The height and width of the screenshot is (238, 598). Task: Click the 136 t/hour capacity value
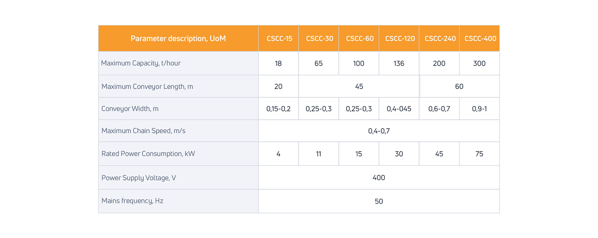399,63
